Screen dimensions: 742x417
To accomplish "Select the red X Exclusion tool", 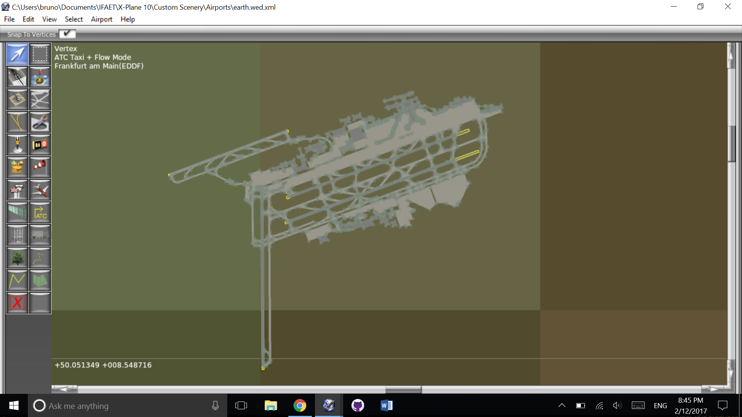I will pyautogui.click(x=17, y=303).
